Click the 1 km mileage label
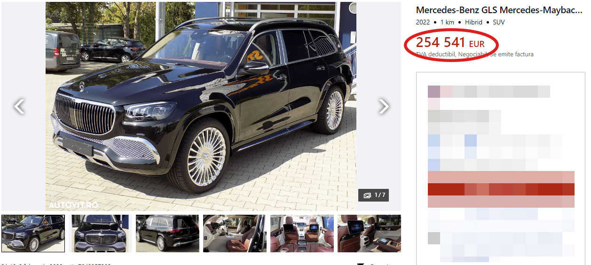 tap(447, 22)
